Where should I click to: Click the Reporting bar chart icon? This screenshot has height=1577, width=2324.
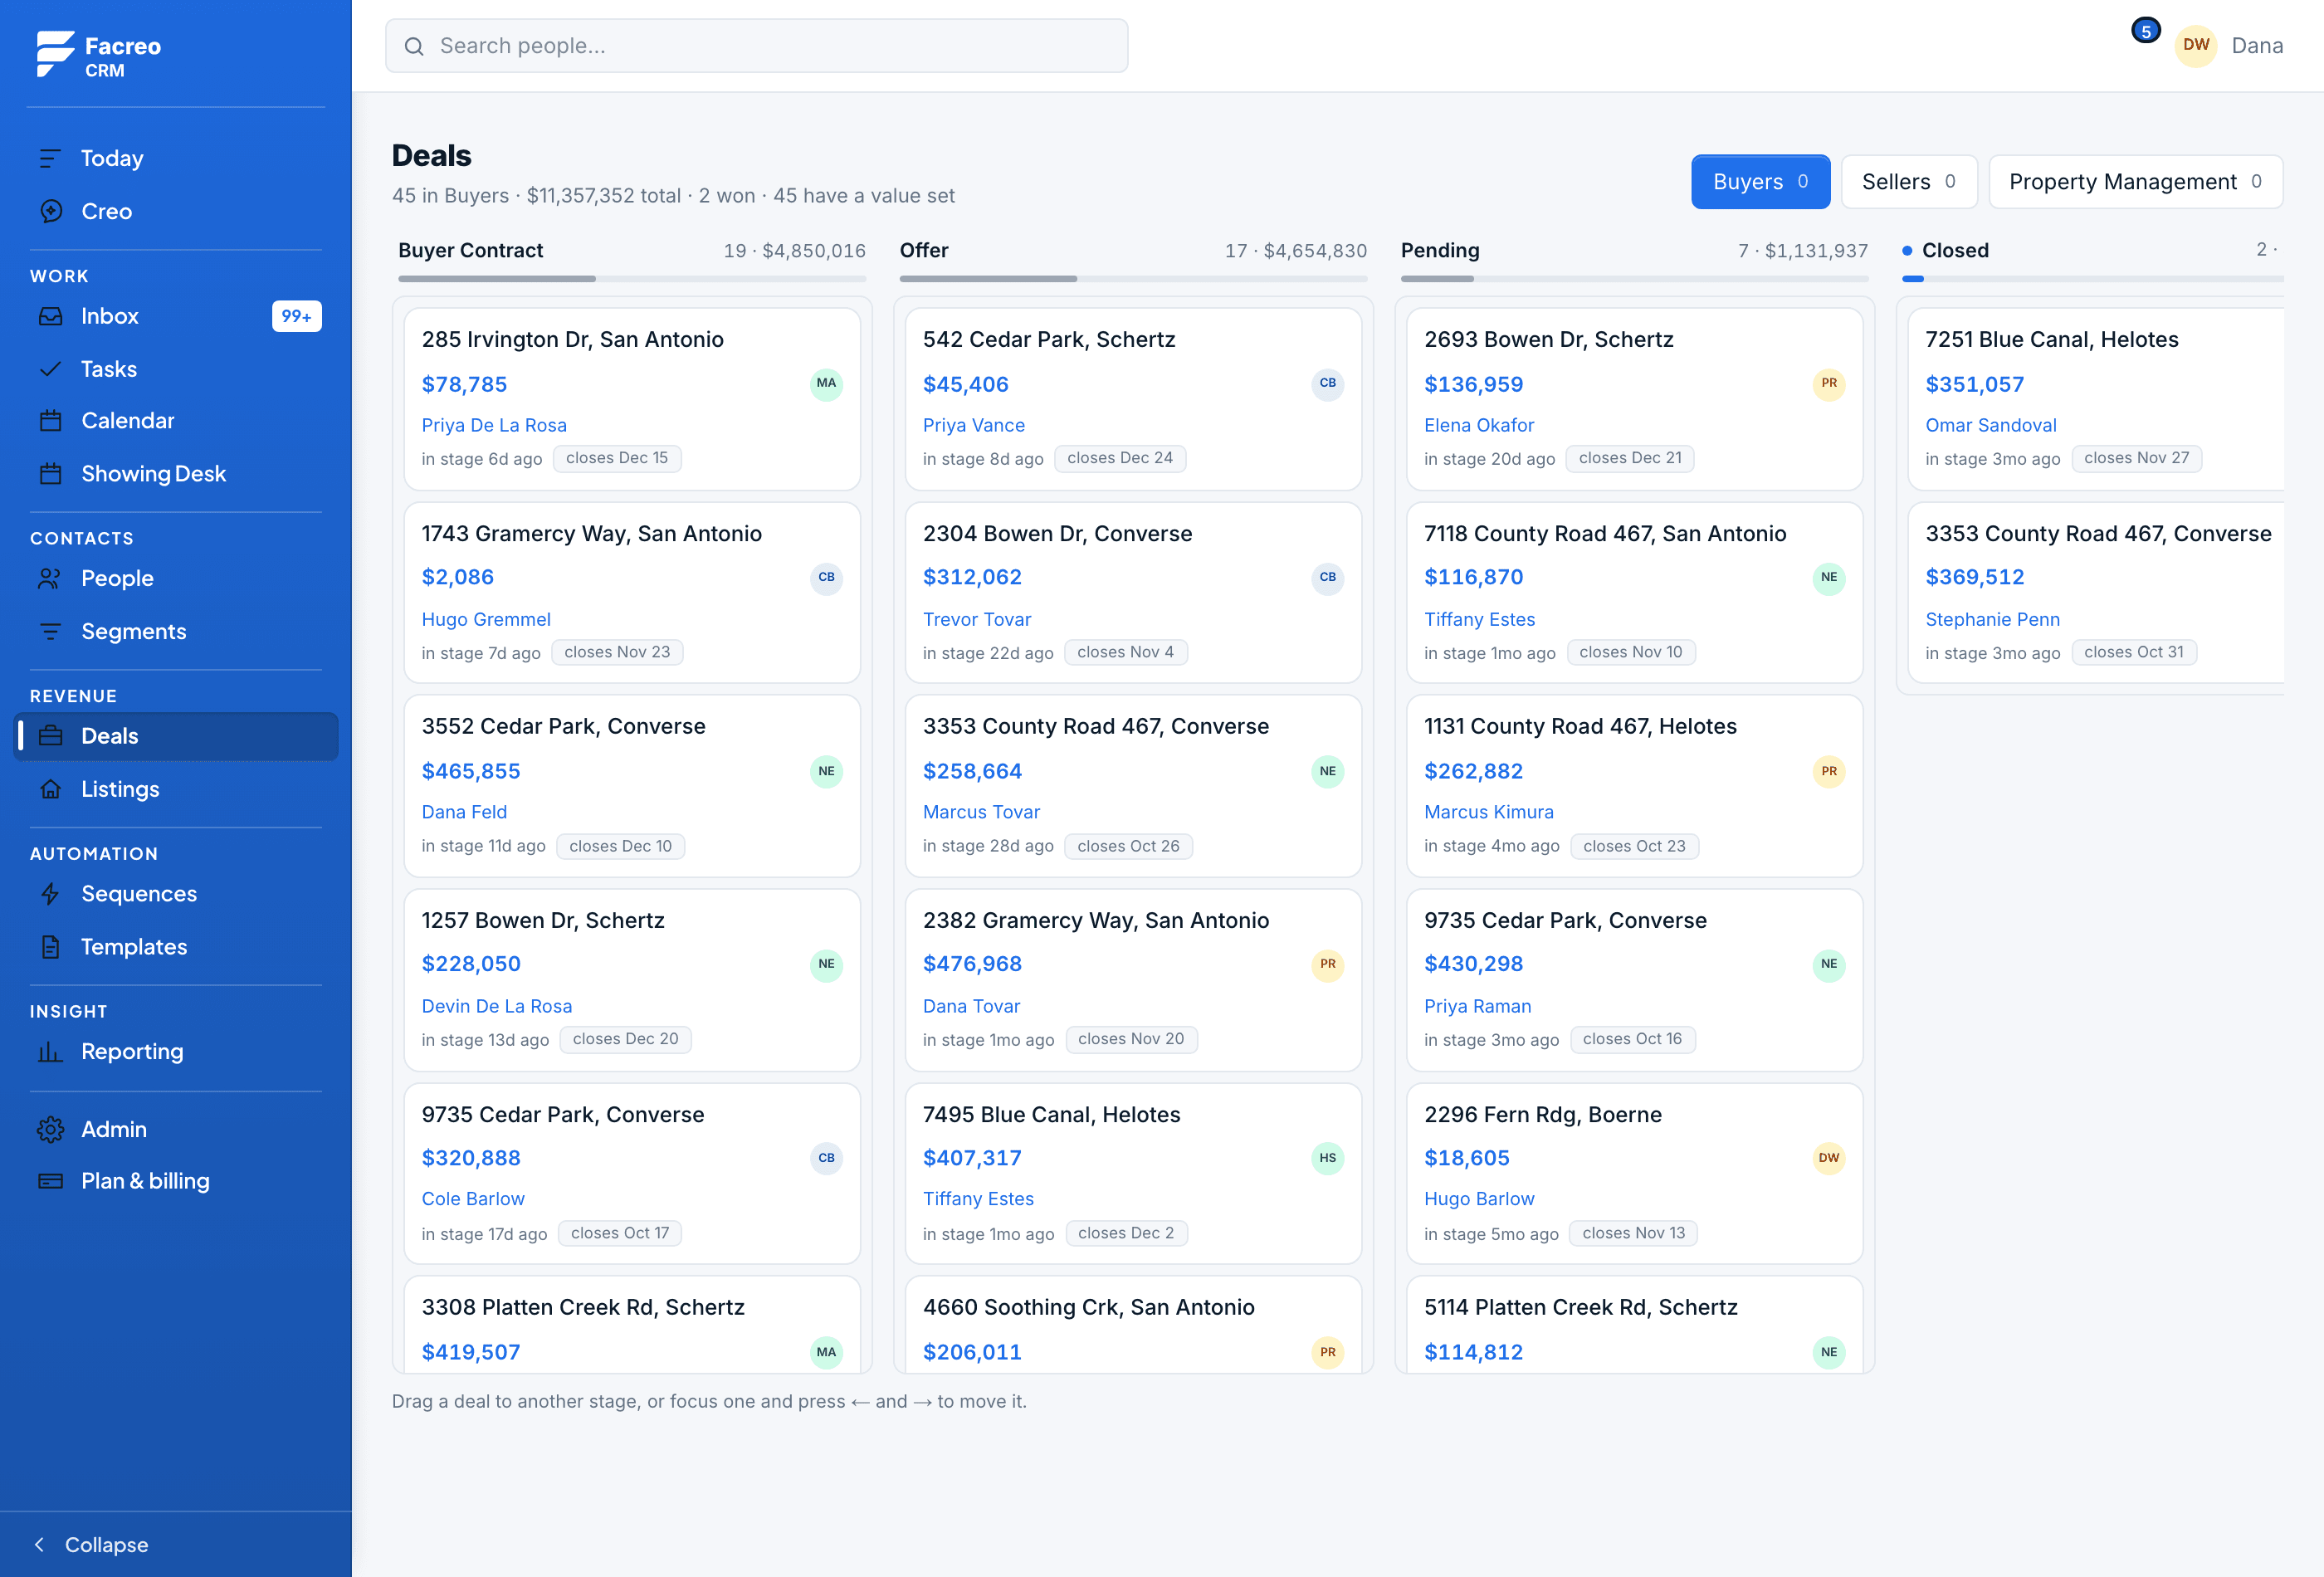tap(50, 1051)
